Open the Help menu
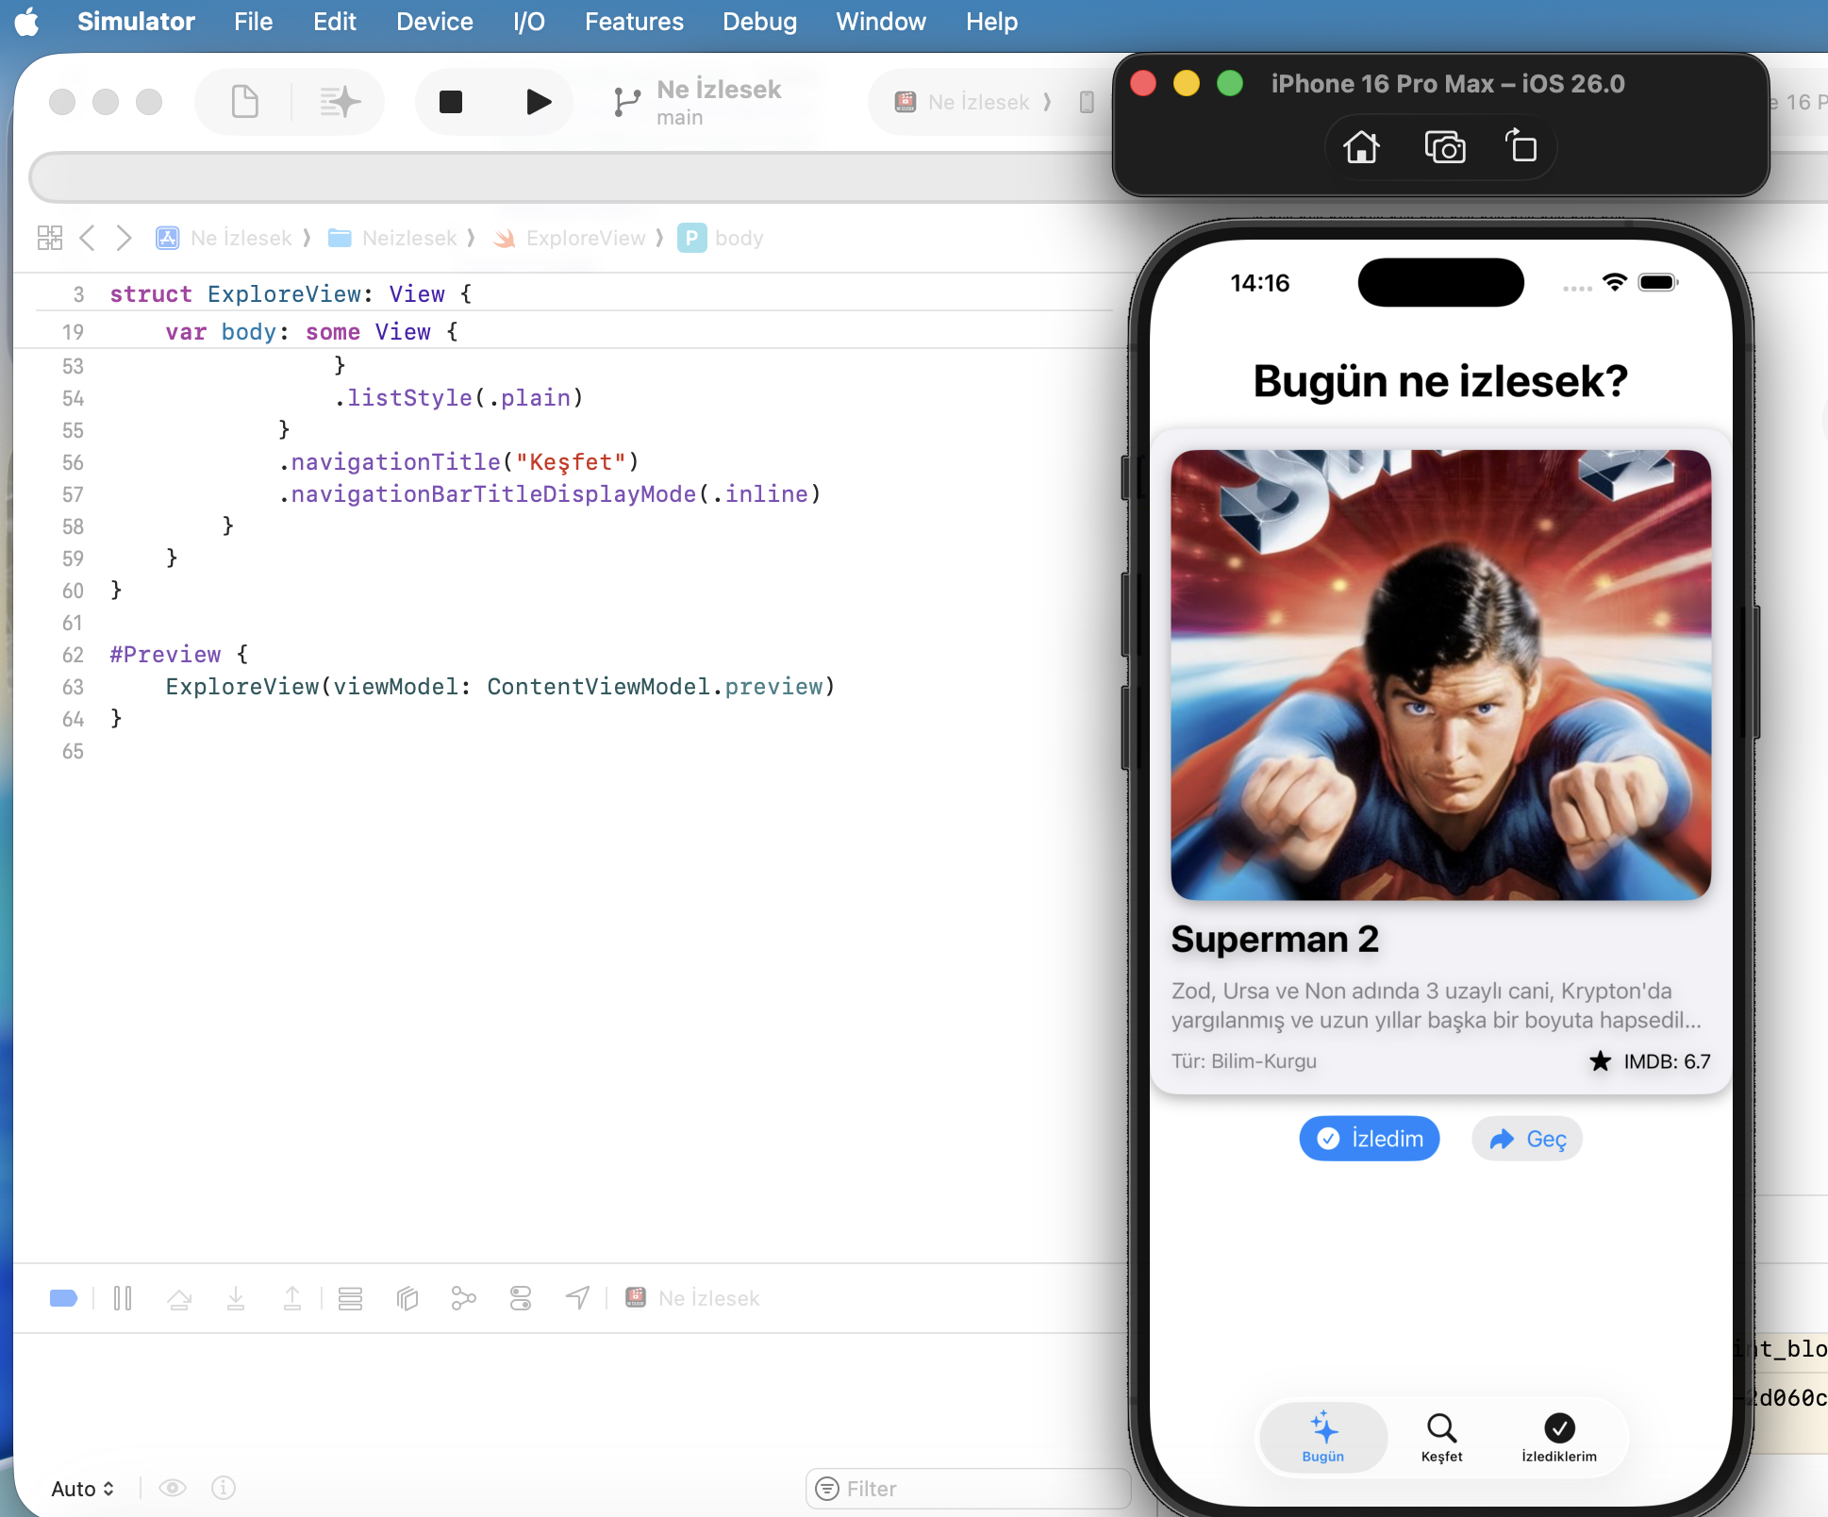 click(x=991, y=21)
